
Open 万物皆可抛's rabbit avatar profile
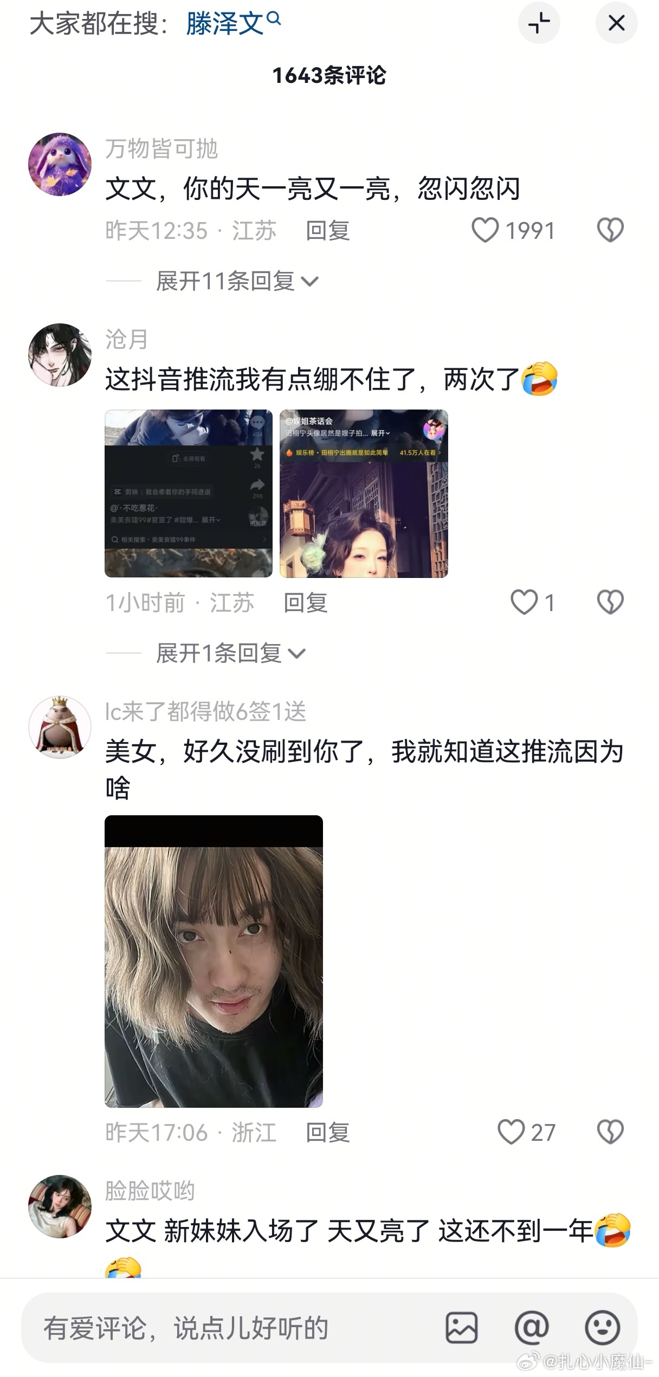pos(60,164)
